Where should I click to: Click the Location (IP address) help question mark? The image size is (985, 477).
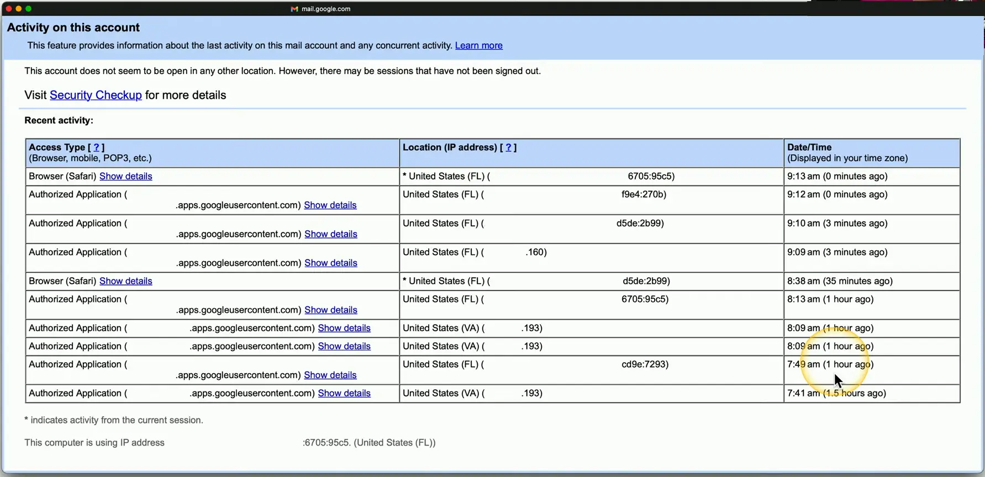tap(508, 147)
